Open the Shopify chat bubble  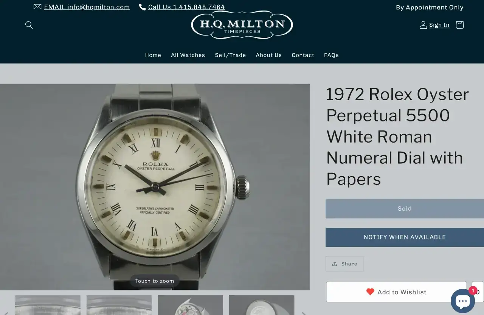(x=462, y=301)
